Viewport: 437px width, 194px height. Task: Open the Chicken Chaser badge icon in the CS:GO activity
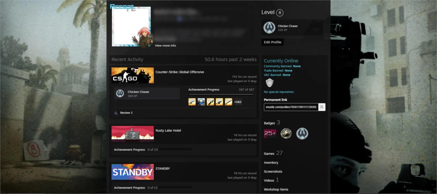point(120,94)
